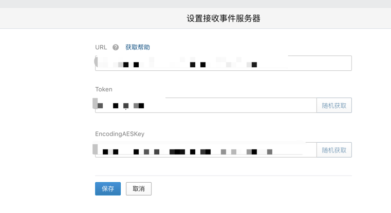This screenshot has height=213, width=391.
Task: Focus the Token input field
Action: click(206, 105)
